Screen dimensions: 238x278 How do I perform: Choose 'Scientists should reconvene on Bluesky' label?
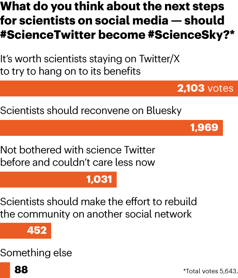click(91, 110)
